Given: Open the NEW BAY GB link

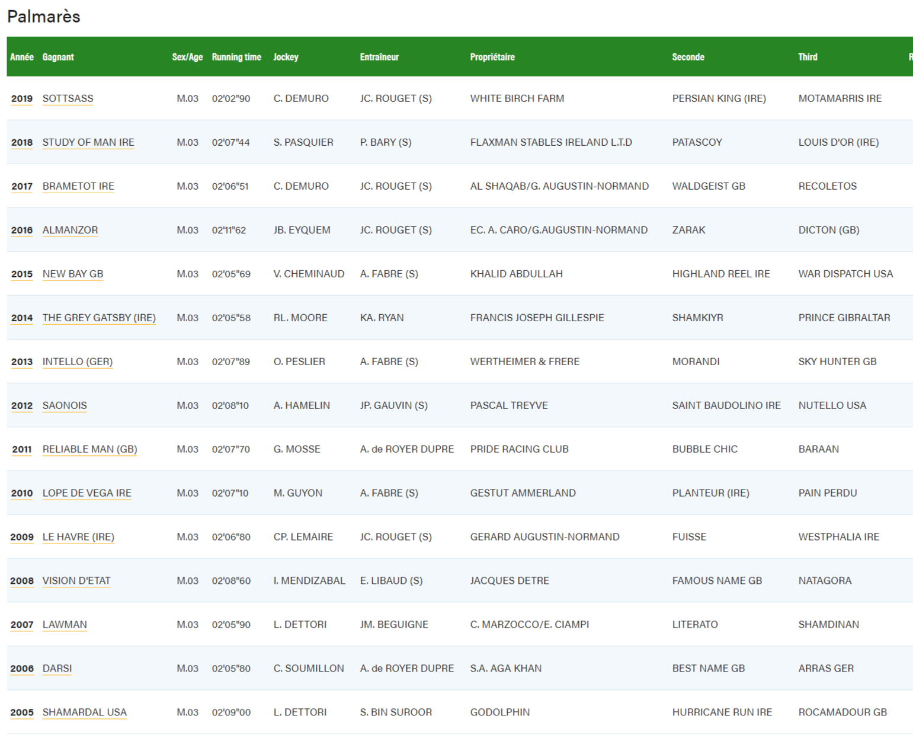Looking at the screenshot, I should pos(73,274).
